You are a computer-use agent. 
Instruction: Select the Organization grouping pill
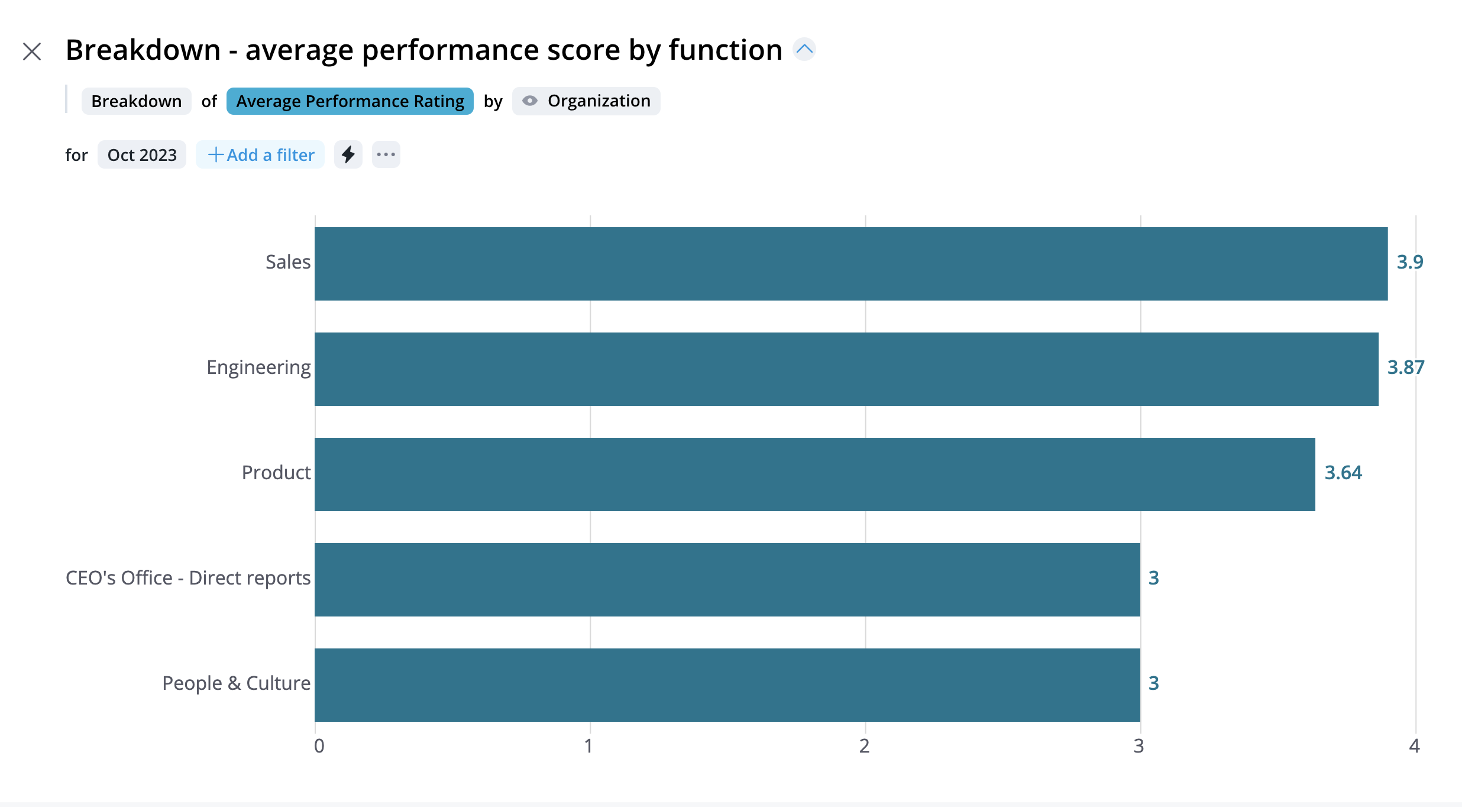pyautogui.click(x=599, y=101)
